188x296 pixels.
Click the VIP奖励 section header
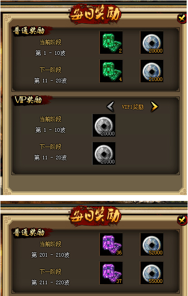pyautogui.click(x=28, y=100)
